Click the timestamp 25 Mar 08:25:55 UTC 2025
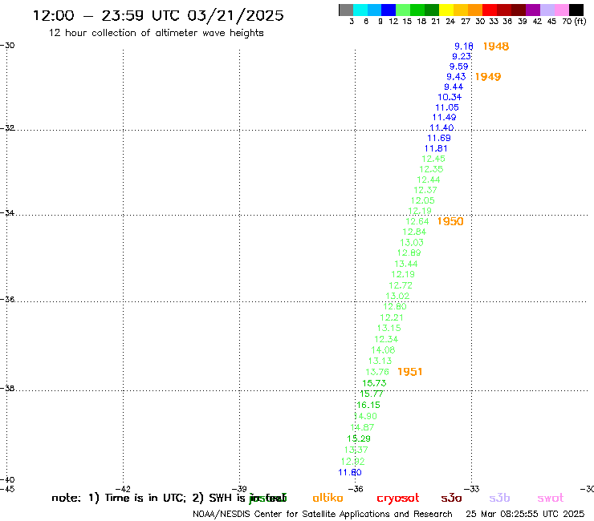The height and width of the screenshot is (521, 594). [525, 514]
